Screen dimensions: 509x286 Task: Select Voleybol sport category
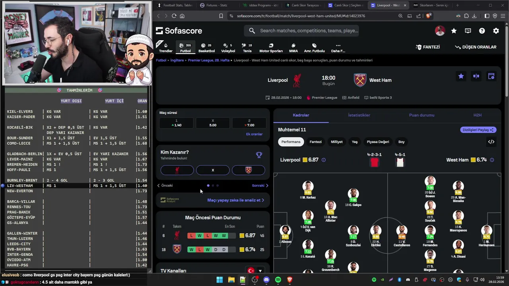pyautogui.click(x=228, y=48)
